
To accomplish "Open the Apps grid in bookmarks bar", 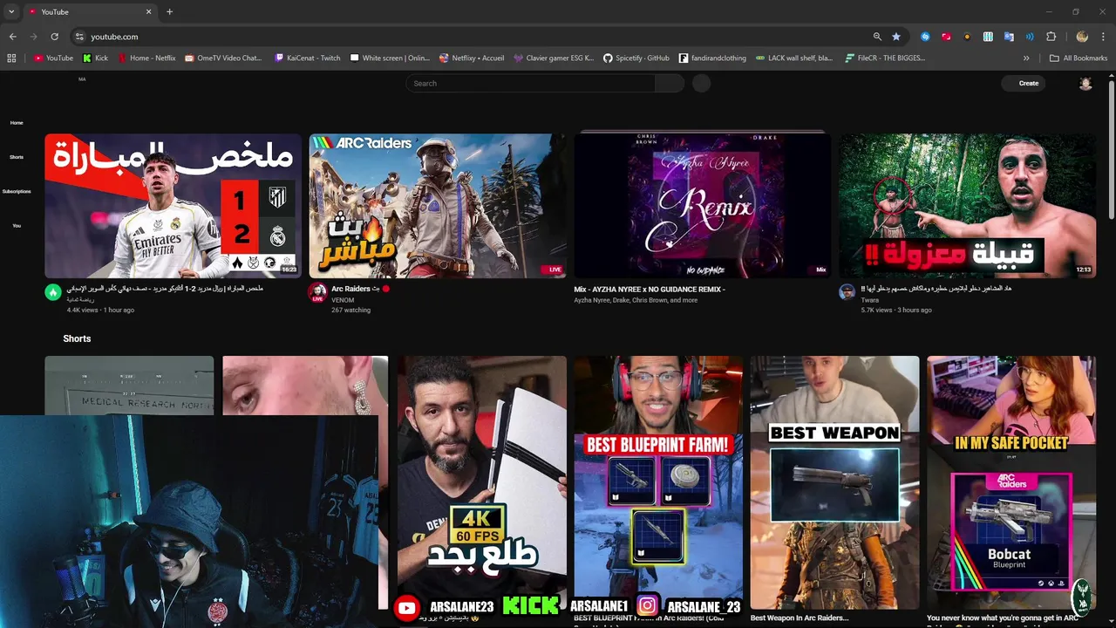I will point(11,58).
